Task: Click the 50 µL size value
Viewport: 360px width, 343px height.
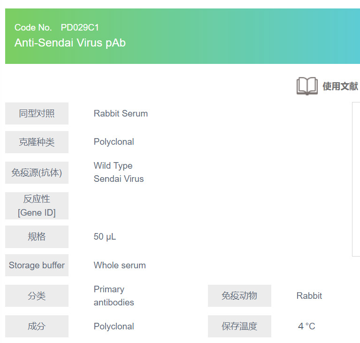Action: click(105, 237)
